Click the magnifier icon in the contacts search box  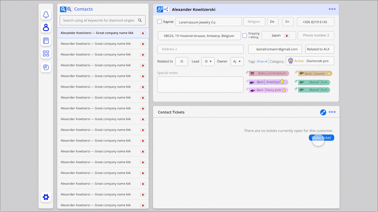140,20
